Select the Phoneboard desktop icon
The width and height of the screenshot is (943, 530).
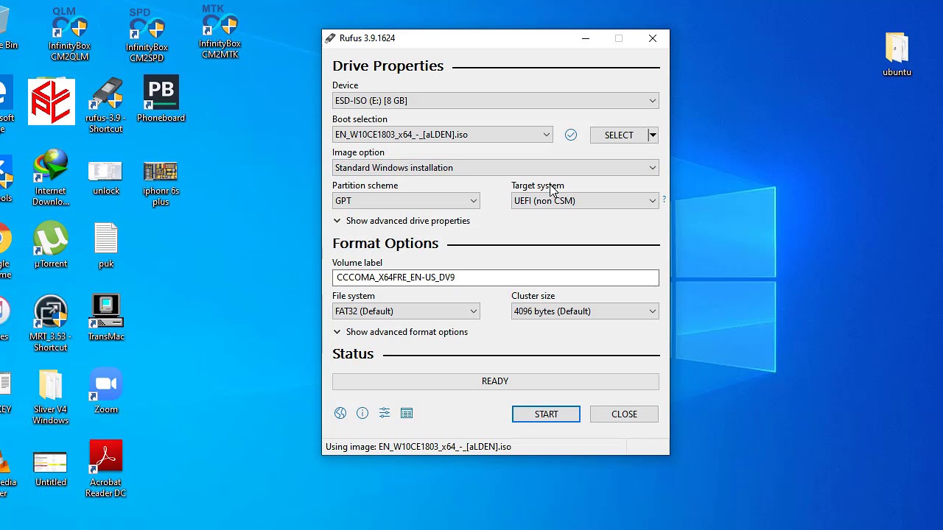pos(161,99)
